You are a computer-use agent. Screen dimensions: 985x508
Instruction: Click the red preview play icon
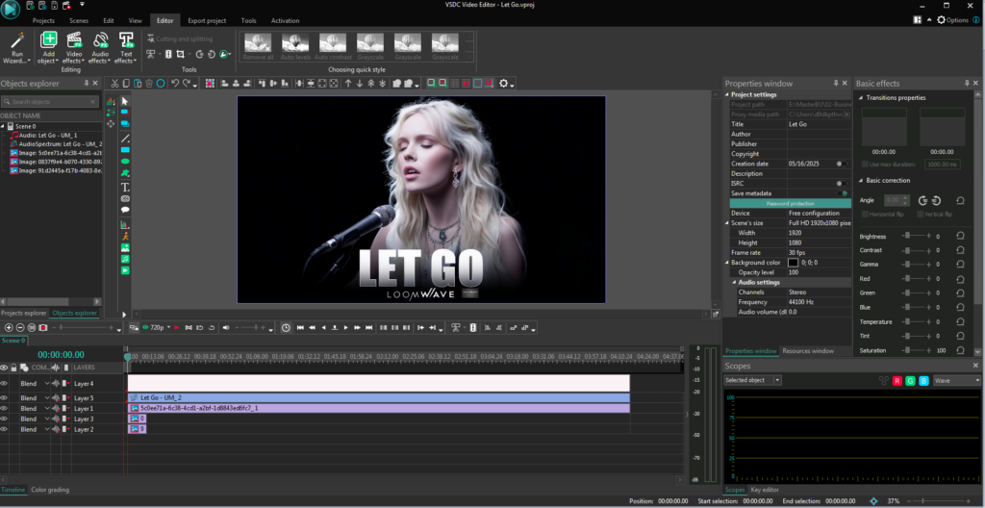177,327
